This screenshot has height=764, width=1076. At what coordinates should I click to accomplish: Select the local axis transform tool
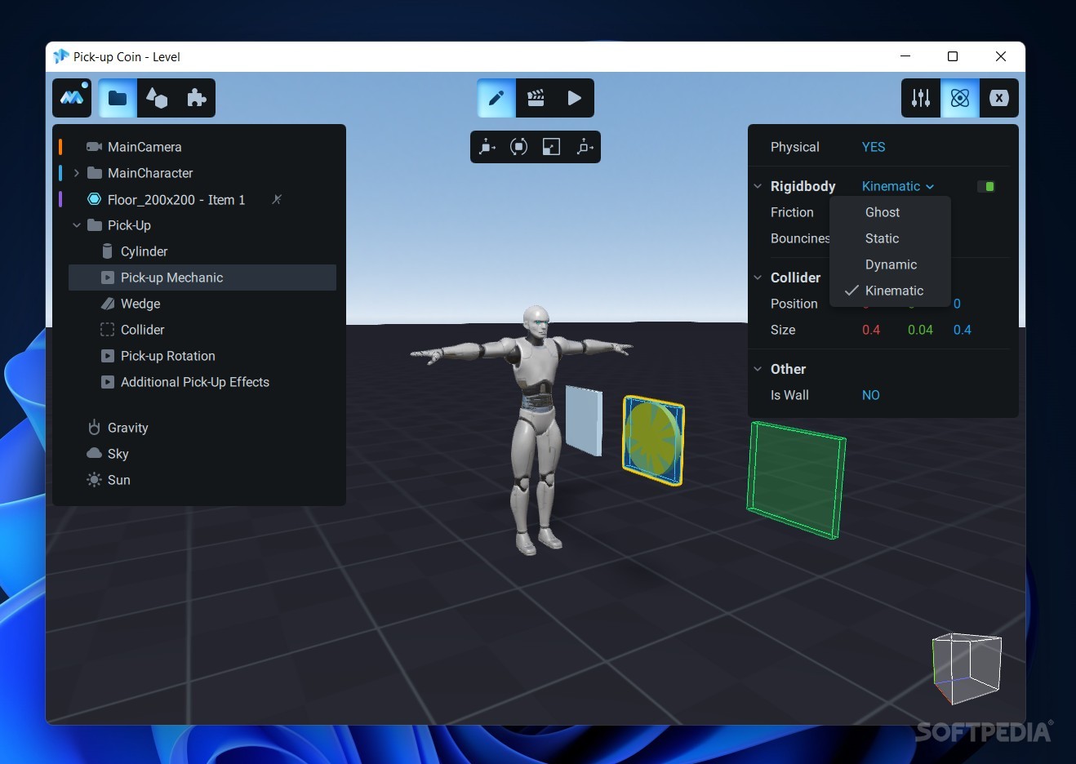coord(585,147)
